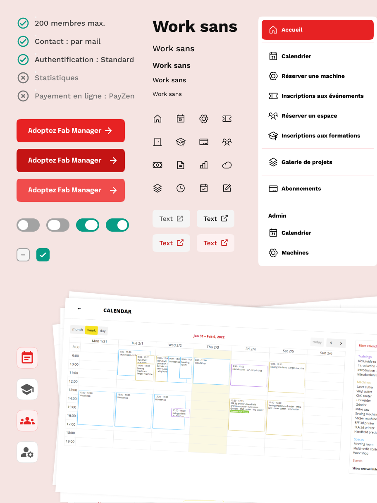The height and width of the screenshot is (503, 377).
Task: Click the graduation cap icon in the icon grid
Action: [x=181, y=142]
